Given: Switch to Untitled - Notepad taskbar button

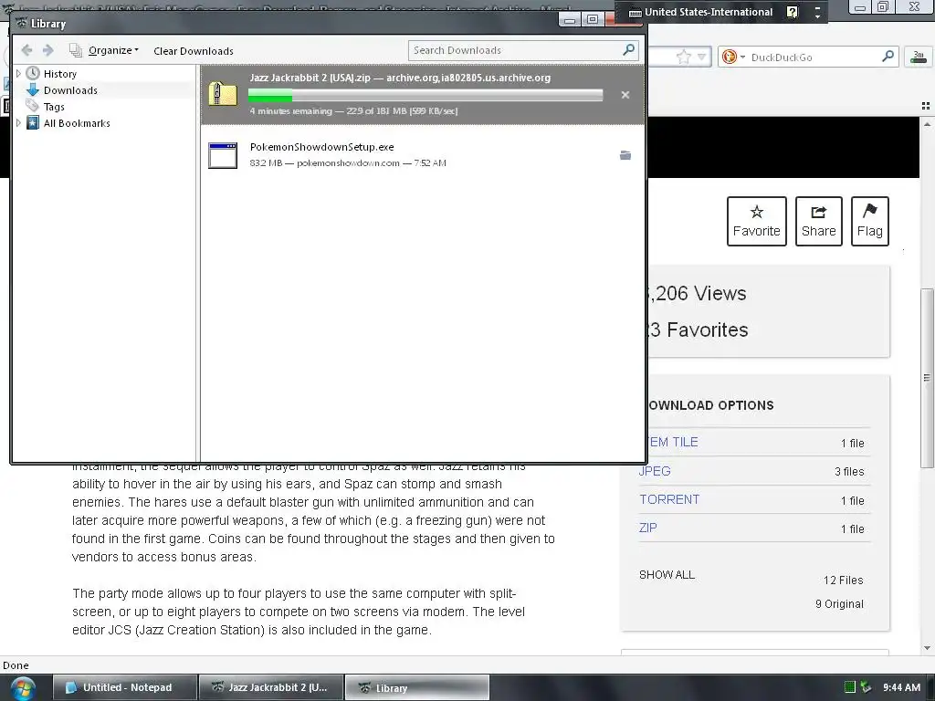Looking at the screenshot, I should pos(125,687).
